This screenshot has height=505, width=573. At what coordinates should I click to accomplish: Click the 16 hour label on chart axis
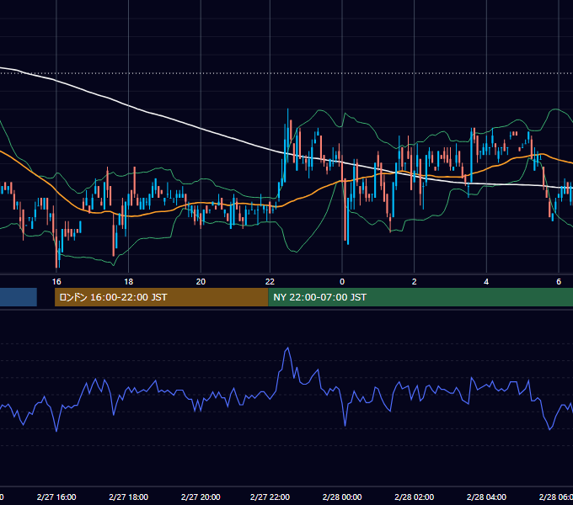[x=56, y=282]
